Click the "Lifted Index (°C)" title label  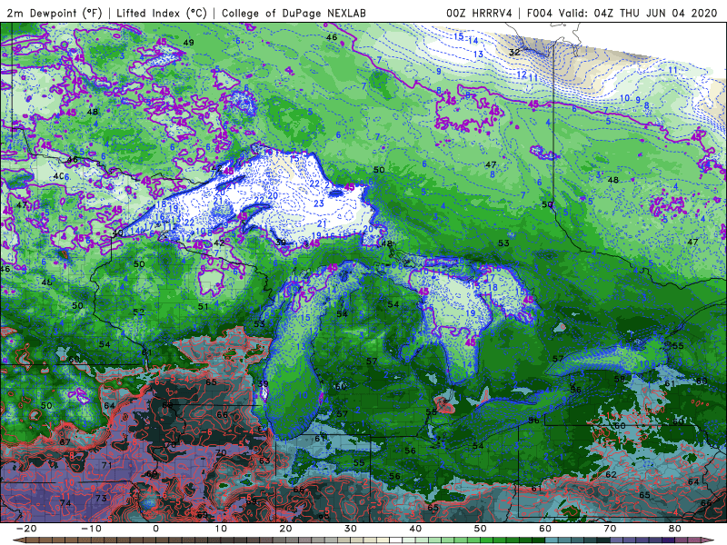coord(162,14)
